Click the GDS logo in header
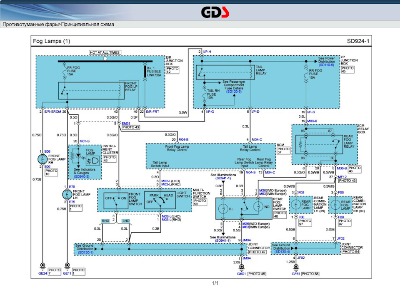The width and height of the screenshot is (400, 290). [x=215, y=13]
